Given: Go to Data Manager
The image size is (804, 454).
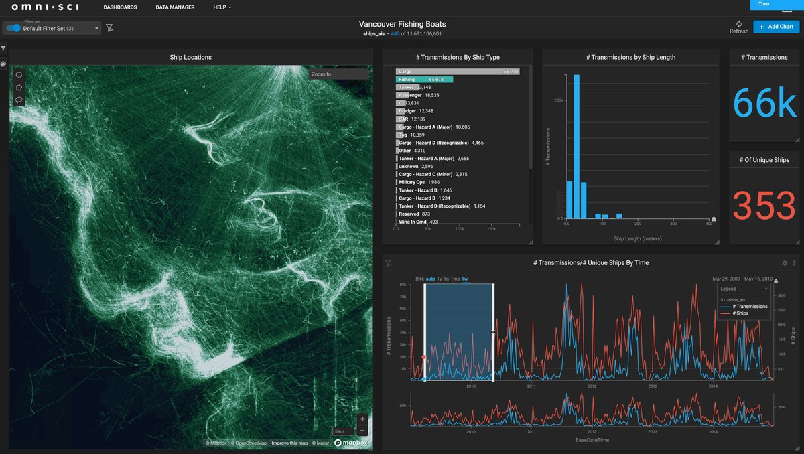Looking at the screenshot, I should 175,7.
